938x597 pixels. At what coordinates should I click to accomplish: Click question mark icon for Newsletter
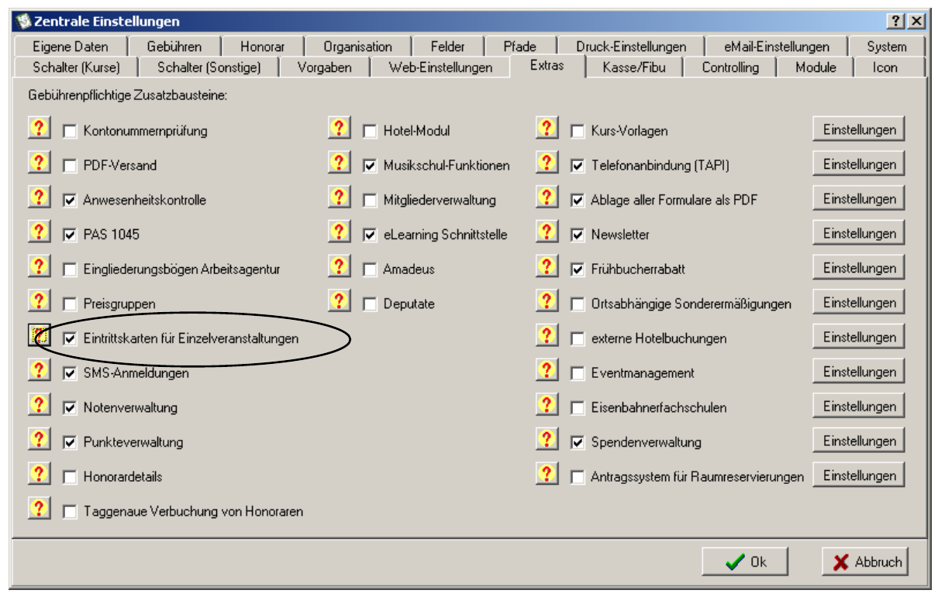(x=547, y=232)
